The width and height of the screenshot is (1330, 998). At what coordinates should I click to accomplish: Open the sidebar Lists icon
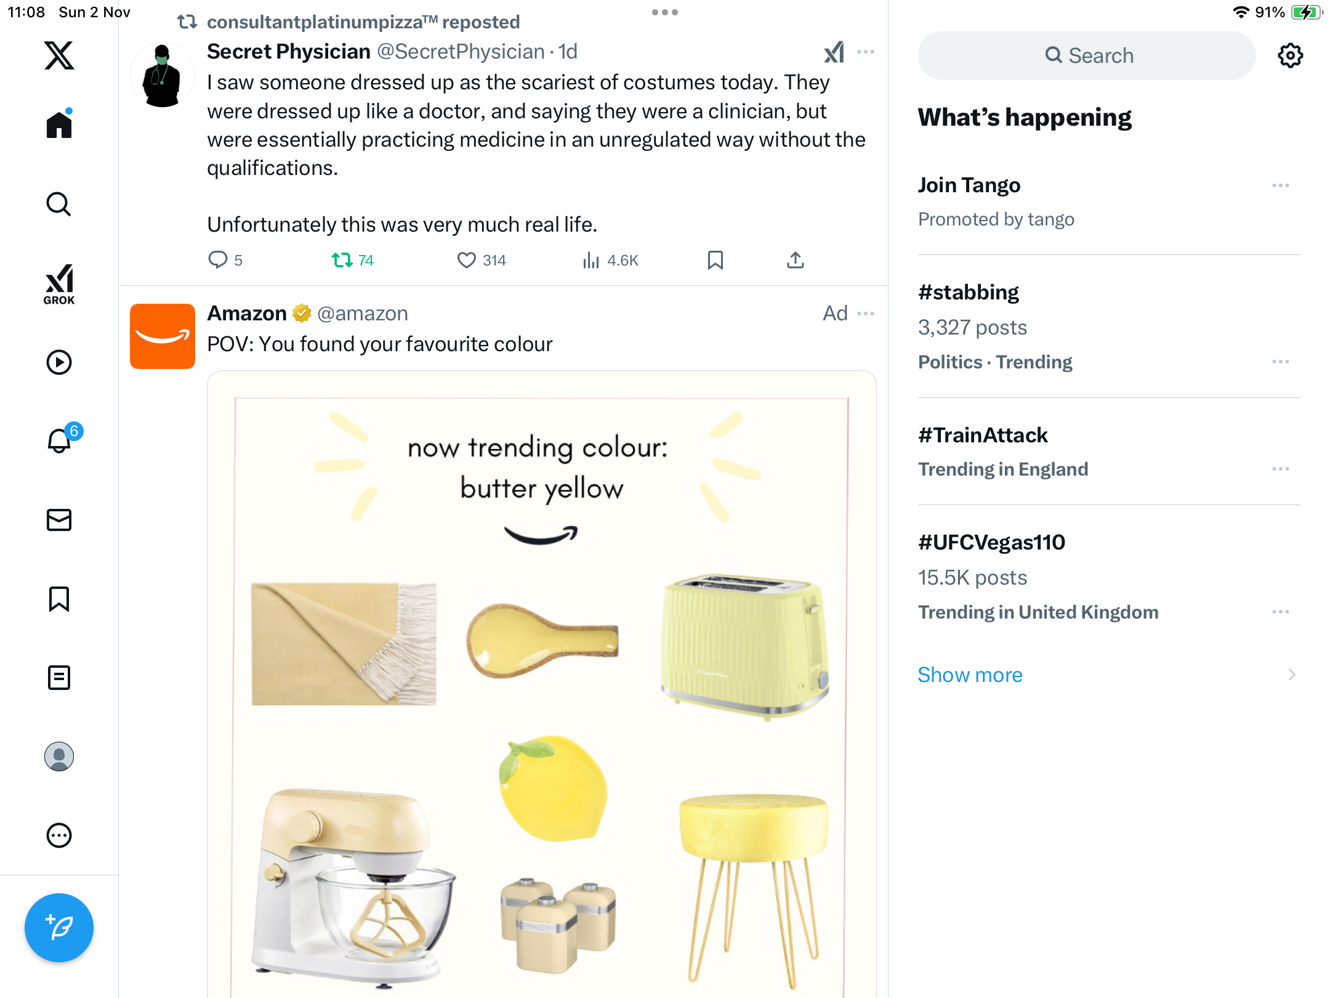tap(59, 678)
